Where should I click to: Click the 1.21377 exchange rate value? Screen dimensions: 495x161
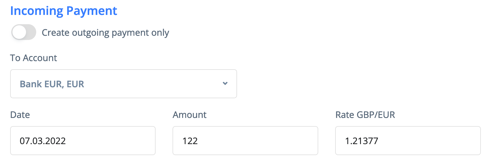361,141
